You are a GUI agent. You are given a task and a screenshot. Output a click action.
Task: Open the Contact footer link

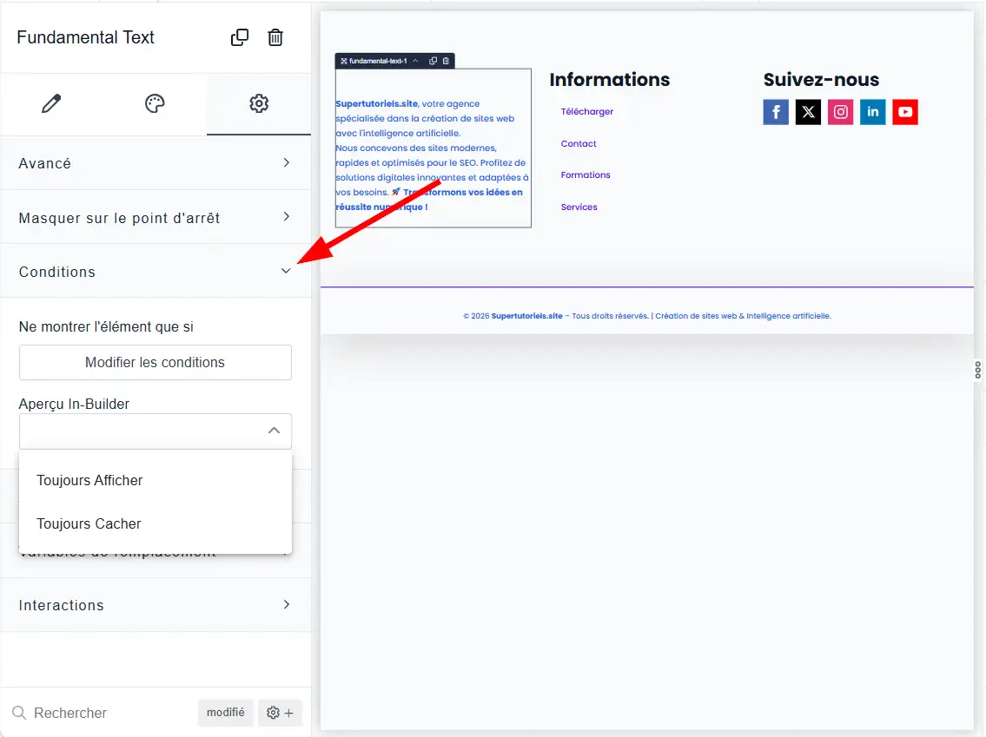pos(579,144)
